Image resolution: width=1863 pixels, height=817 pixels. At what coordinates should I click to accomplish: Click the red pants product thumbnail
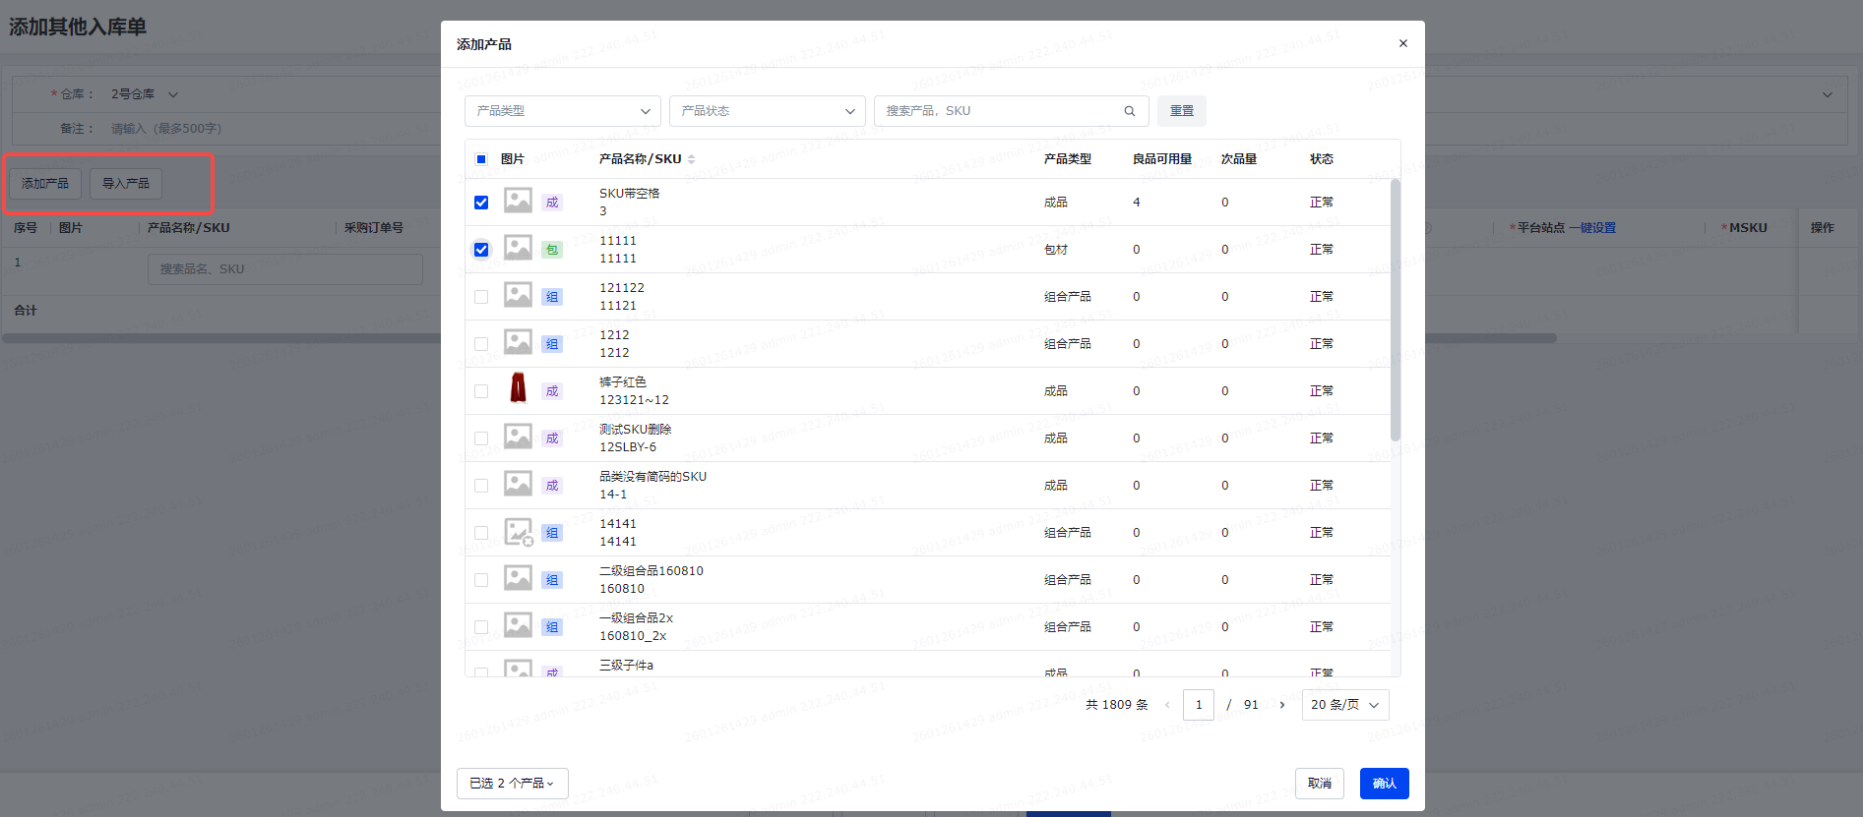518,389
